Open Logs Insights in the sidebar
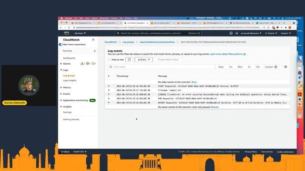 [x=70, y=80]
